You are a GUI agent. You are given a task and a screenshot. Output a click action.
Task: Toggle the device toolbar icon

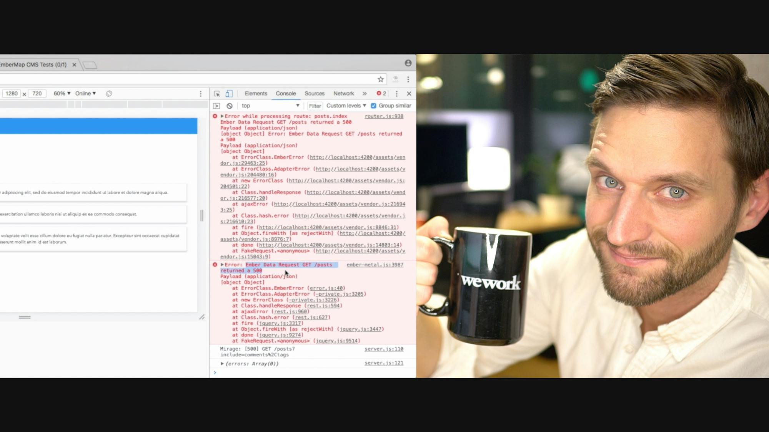coord(229,93)
